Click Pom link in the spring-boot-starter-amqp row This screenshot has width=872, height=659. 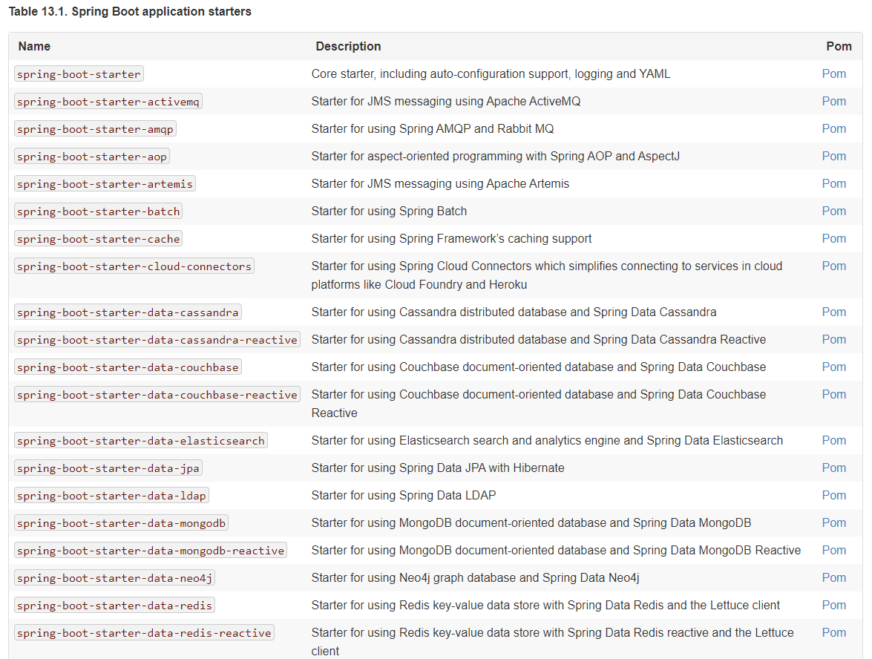833,128
